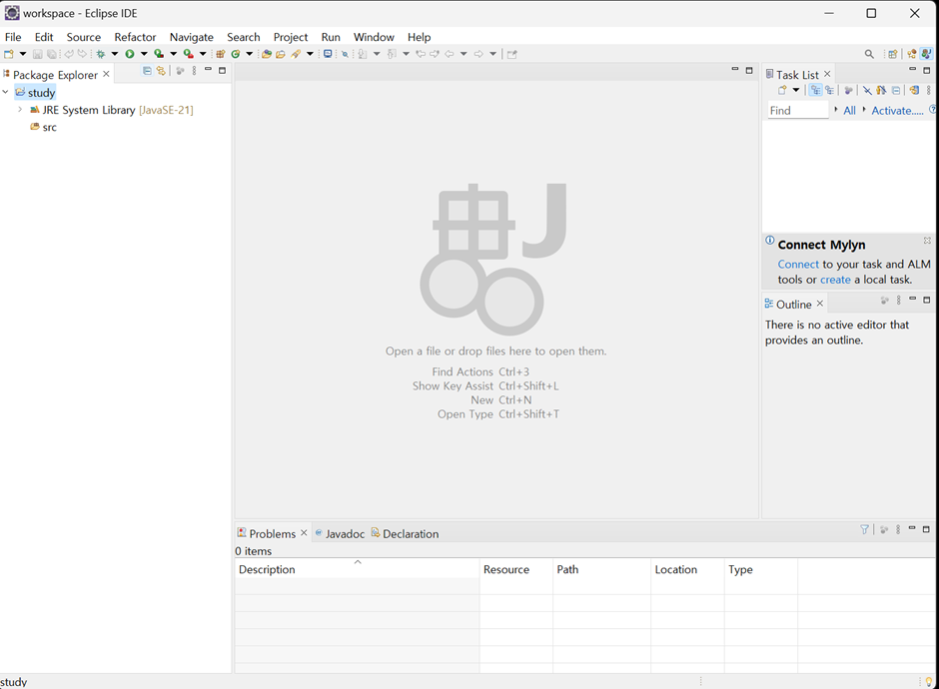Image resolution: width=939 pixels, height=689 pixels.
Task: Open the Source menu
Action: (83, 37)
